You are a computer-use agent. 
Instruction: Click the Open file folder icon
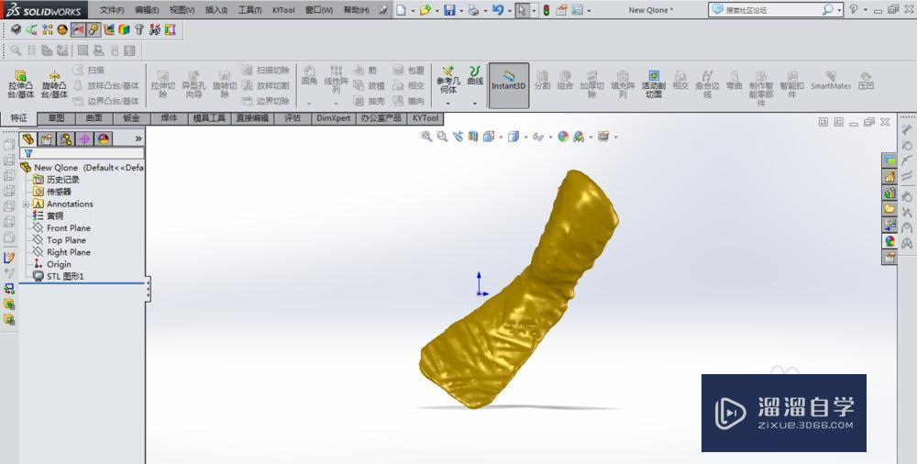pos(425,10)
